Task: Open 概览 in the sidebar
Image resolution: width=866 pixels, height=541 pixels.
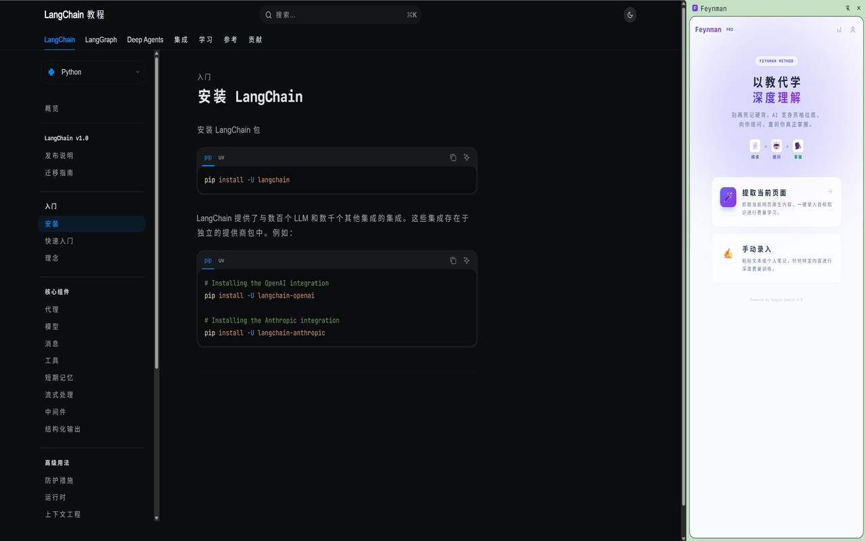Action: 52,108
